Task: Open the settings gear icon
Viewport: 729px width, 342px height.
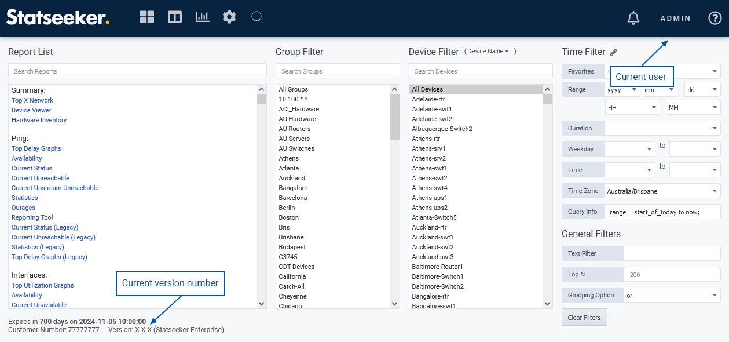Action: (229, 17)
